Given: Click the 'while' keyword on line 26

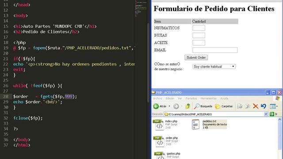Looking at the screenshot, I should [x=19, y=86].
